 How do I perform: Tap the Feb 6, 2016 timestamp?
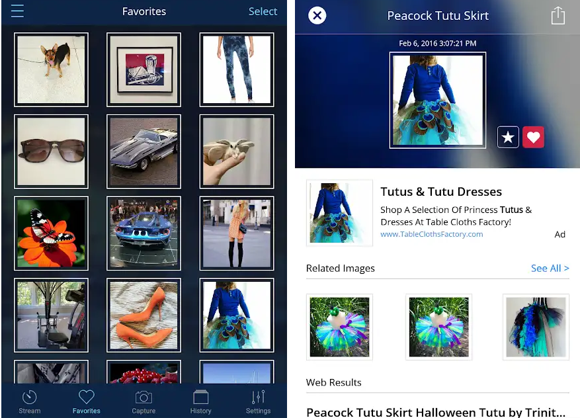click(x=438, y=43)
